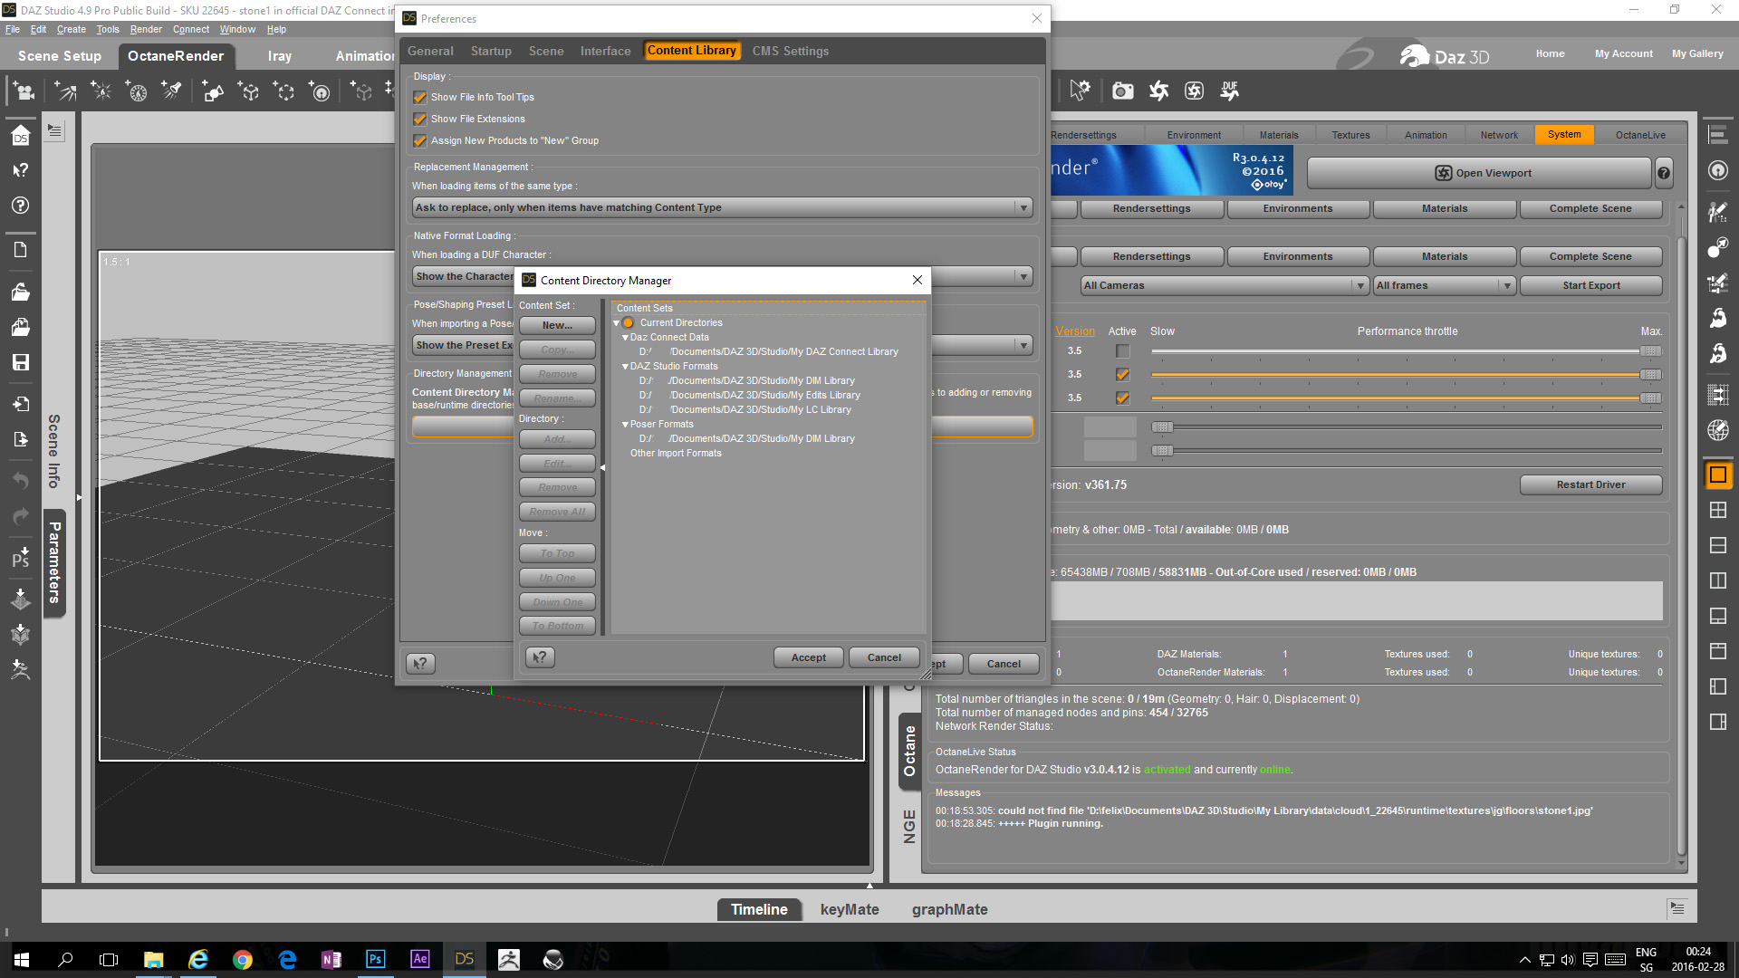This screenshot has height=978, width=1739.
Task: Open Photoshop bridge icon in left sidebar
Action: [x=20, y=557]
